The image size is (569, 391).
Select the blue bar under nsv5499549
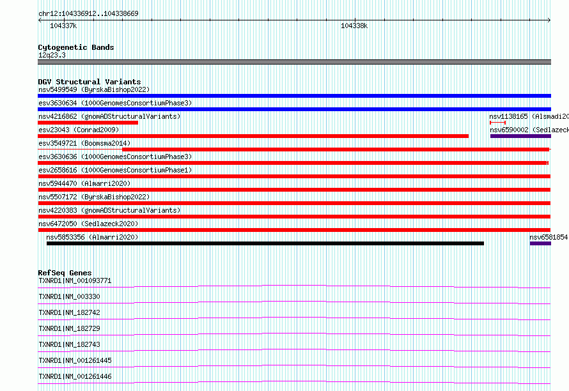tap(294, 96)
